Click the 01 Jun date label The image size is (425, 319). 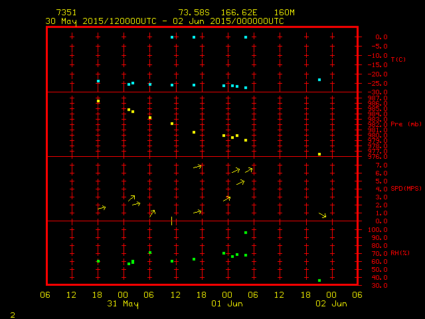tap(227, 304)
